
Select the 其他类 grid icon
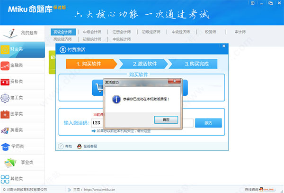point(5,179)
